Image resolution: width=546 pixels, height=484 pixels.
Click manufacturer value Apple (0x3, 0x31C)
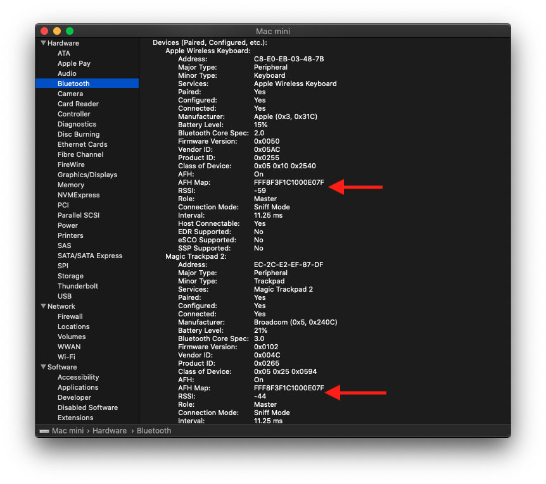pyautogui.click(x=286, y=117)
